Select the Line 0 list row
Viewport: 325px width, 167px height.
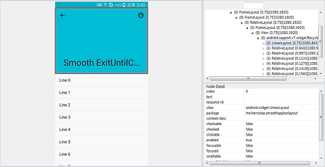[x=102, y=80]
